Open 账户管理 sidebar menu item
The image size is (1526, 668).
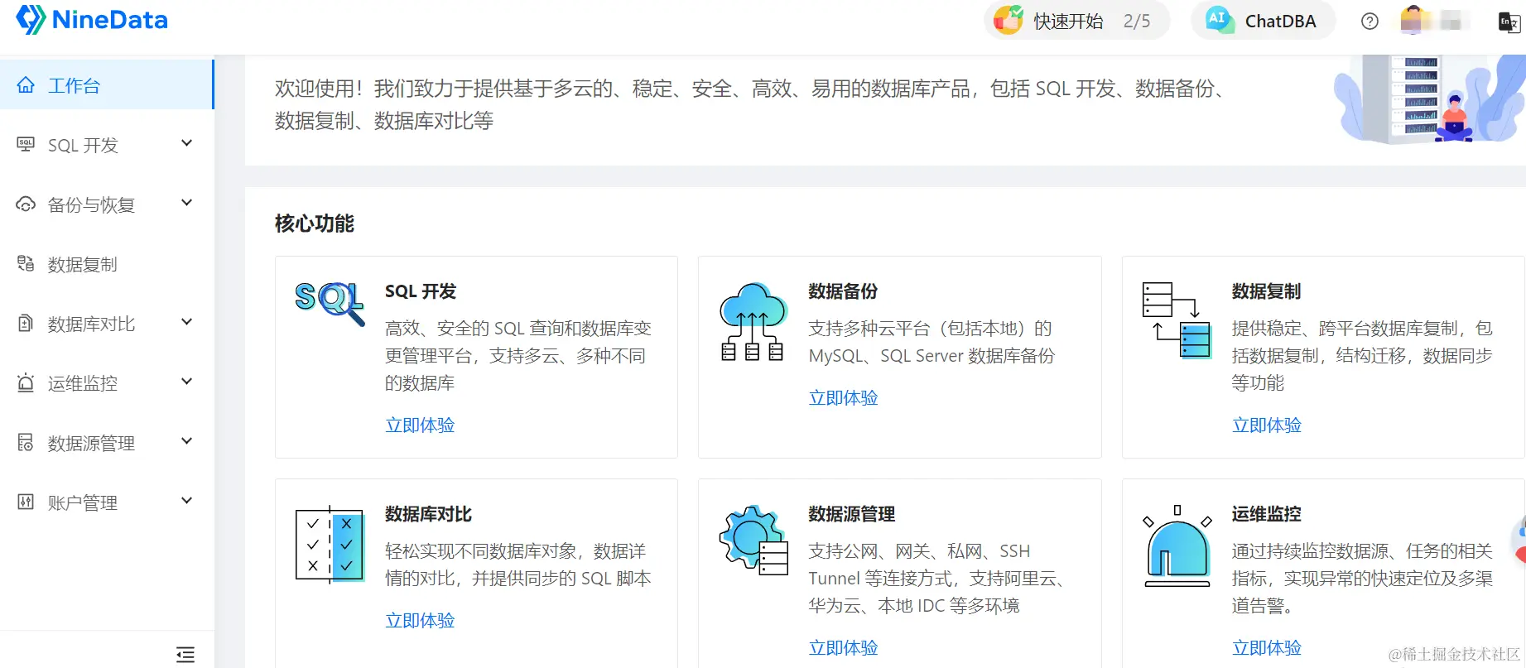[107, 502]
